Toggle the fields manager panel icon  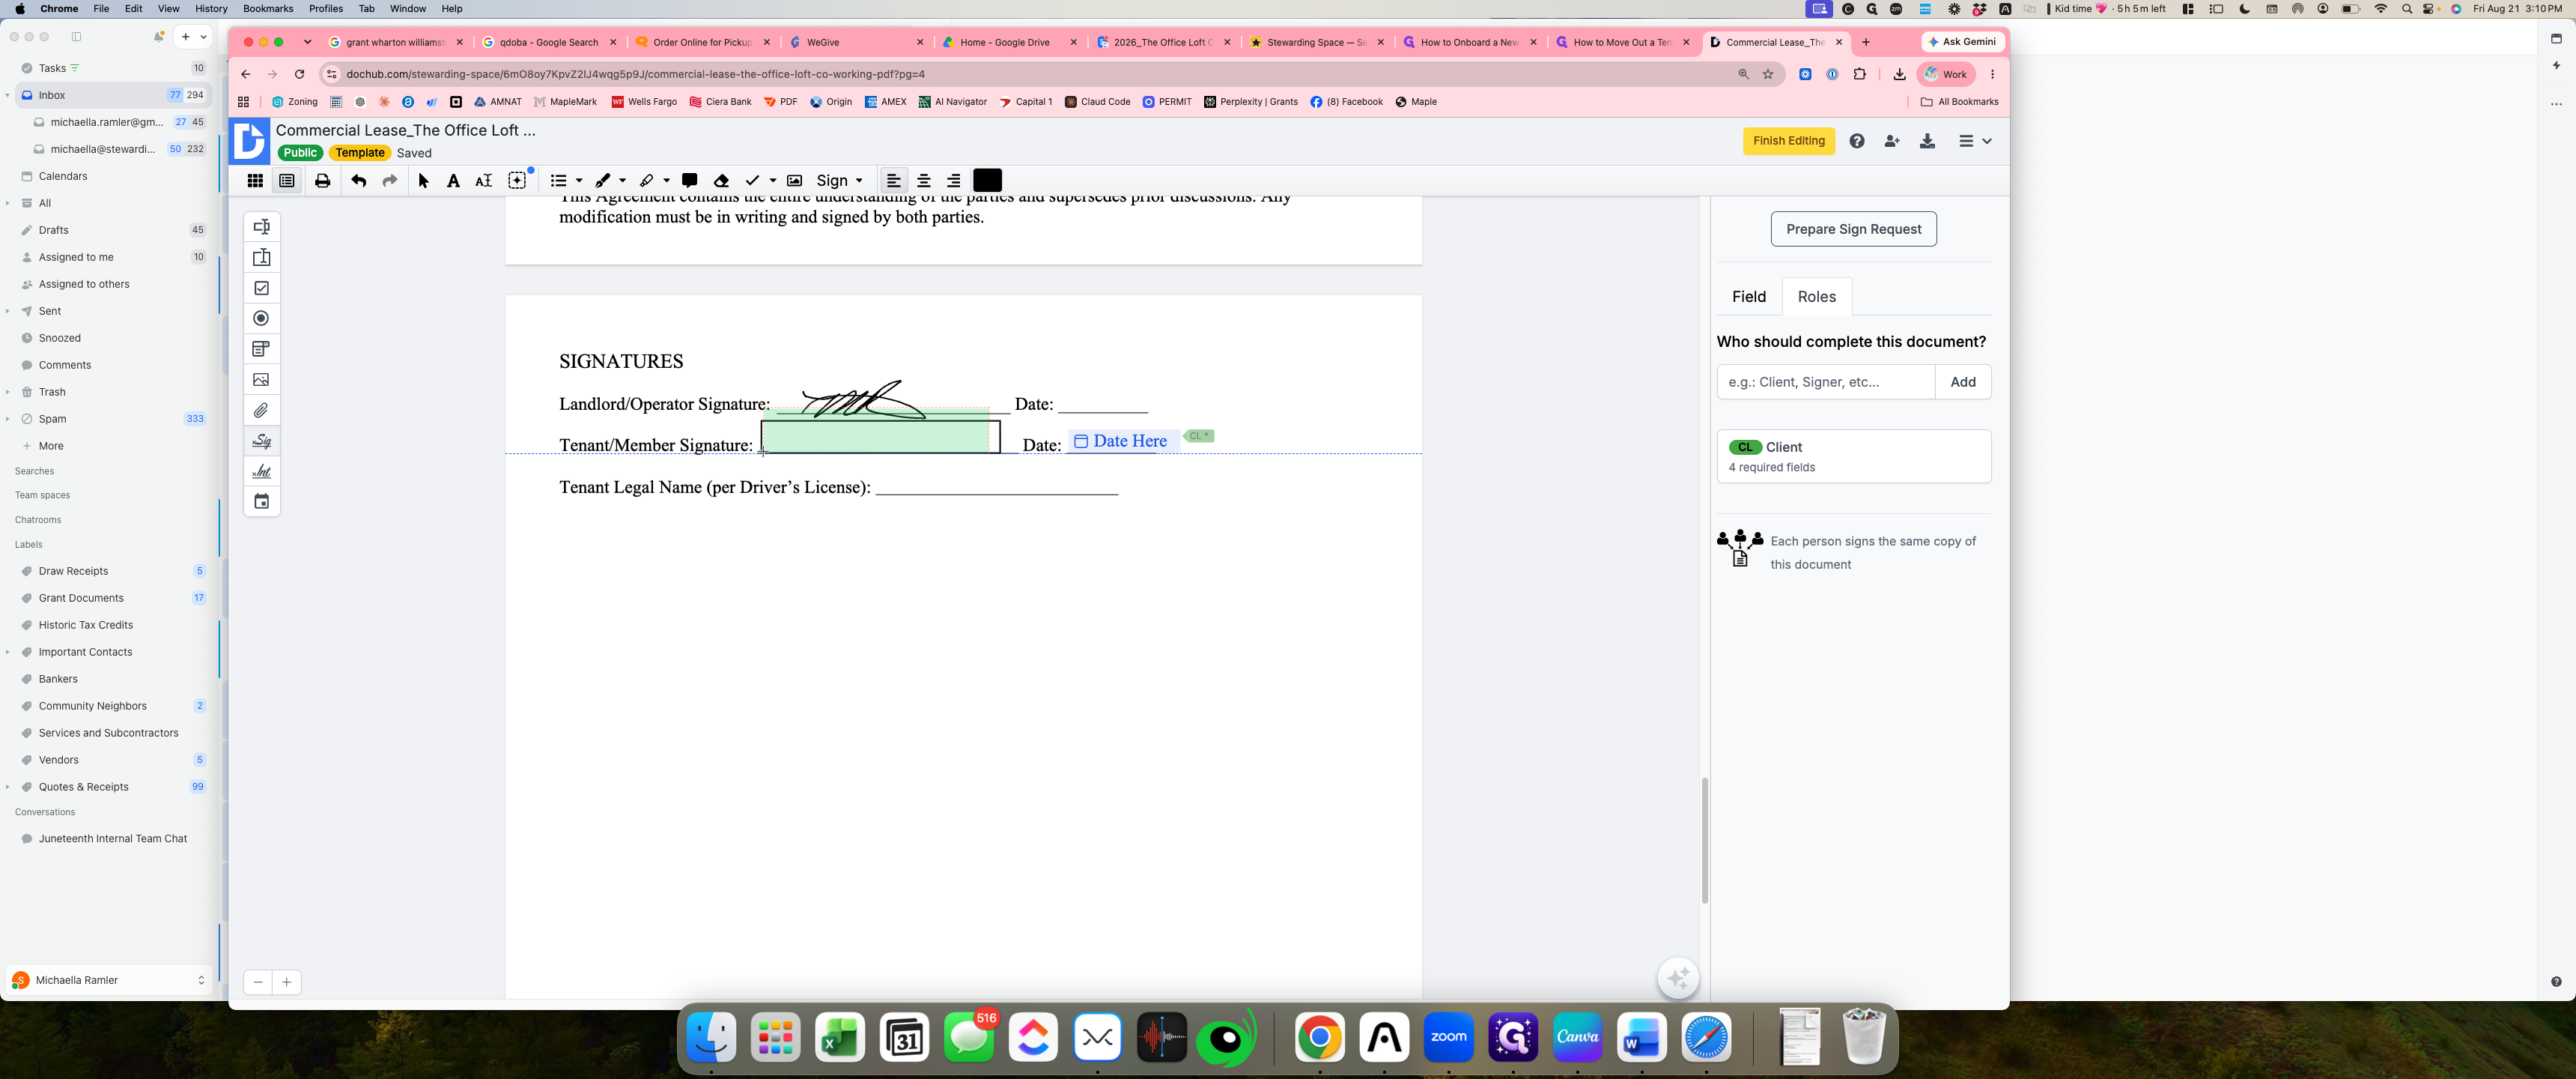click(287, 180)
